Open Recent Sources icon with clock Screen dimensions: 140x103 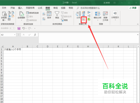pyautogui.click(x=13, y=12)
